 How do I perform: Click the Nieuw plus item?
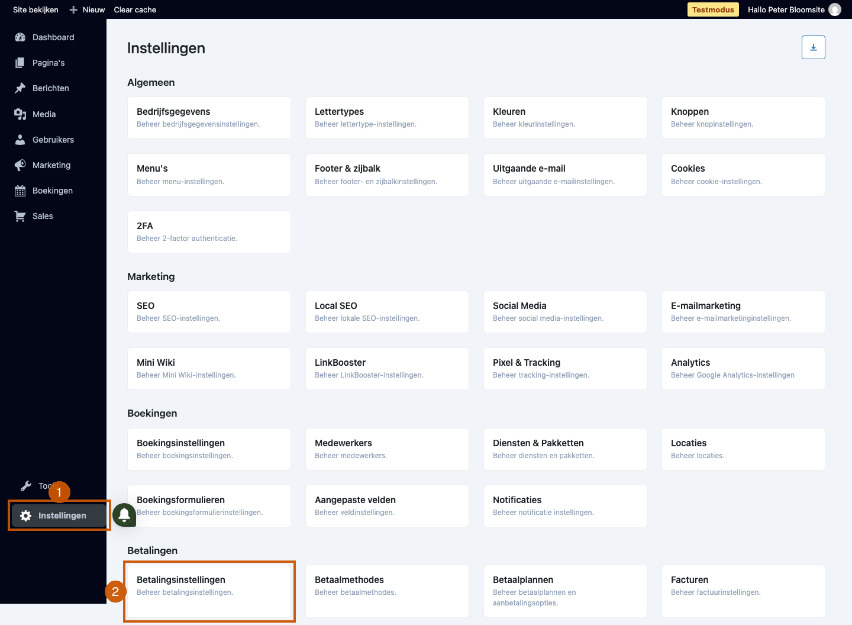coord(87,9)
